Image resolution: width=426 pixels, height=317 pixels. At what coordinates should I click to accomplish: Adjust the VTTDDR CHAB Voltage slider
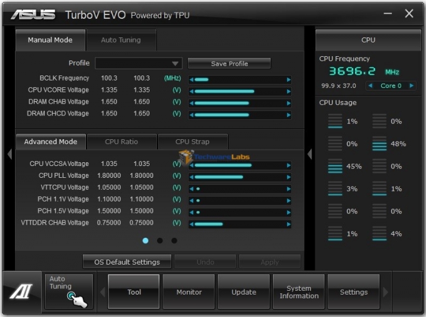click(x=240, y=224)
